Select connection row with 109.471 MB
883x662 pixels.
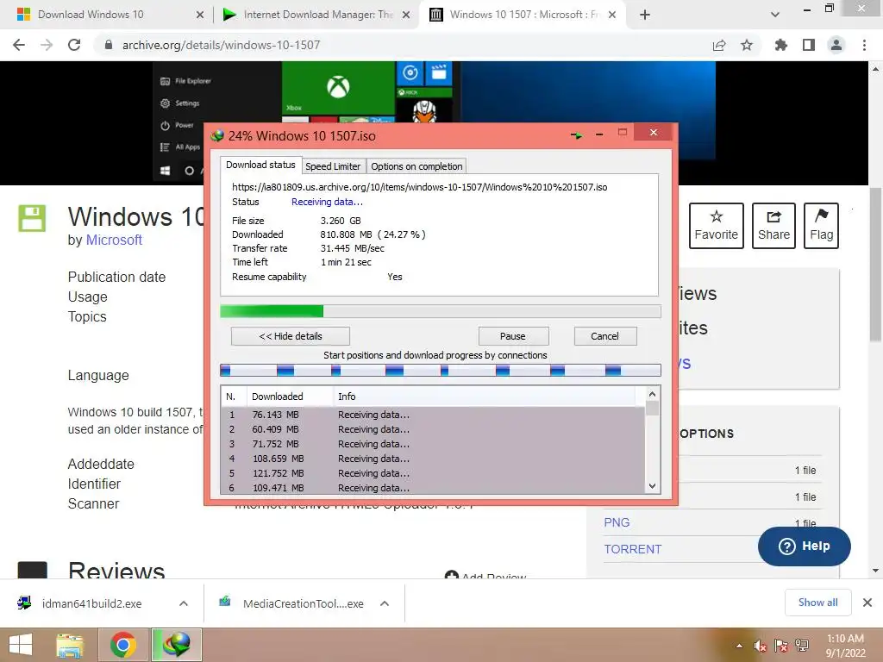pyautogui.click(x=433, y=488)
